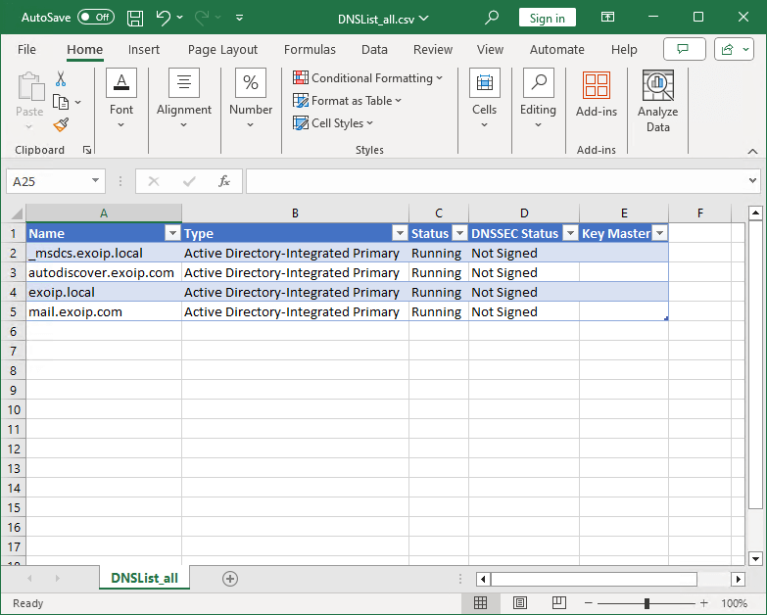
Task: Click the Name Box showing A25
Action: click(49, 181)
